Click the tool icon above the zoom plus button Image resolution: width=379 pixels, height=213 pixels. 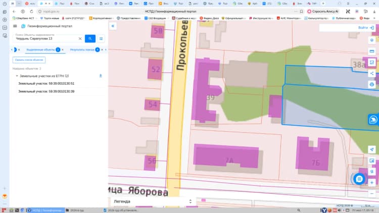click(372, 172)
